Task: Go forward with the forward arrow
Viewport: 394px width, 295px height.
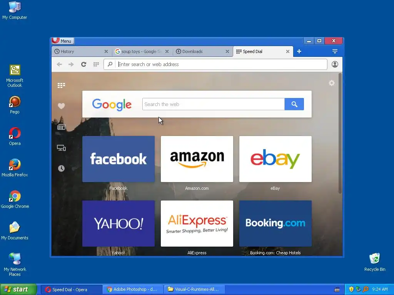Action: [71, 65]
